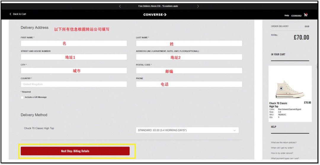
Task: Open 'What are the return policies?' link
Action: (x=284, y=143)
